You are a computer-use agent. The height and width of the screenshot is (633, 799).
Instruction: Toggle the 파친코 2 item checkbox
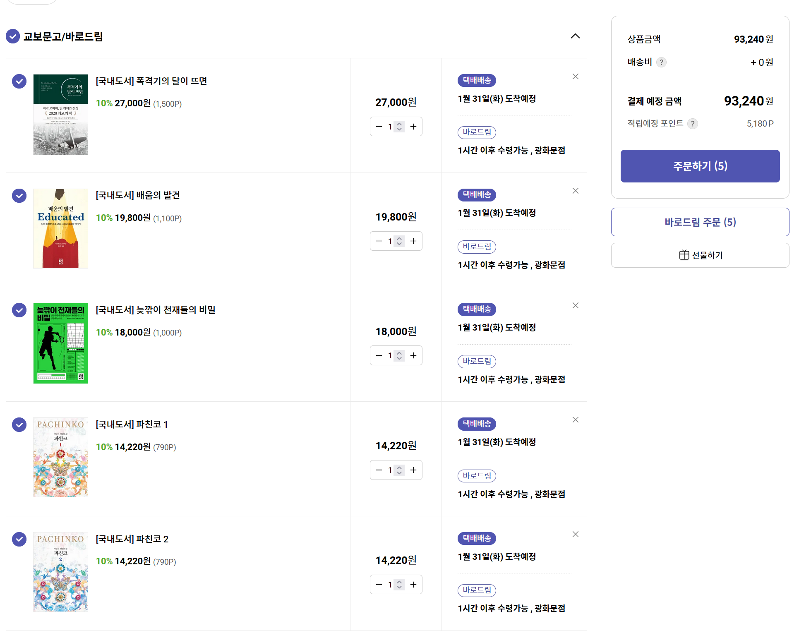(19, 539)
